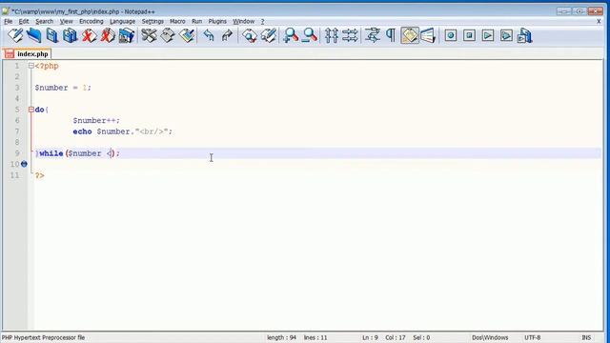Open the View menu
This screenshot has height=343, width=610.
66,21
